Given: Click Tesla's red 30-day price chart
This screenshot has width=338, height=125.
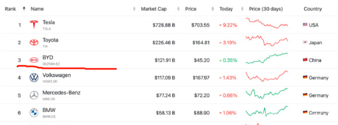Looking at the screenshot, I should [x=267, y=23].
